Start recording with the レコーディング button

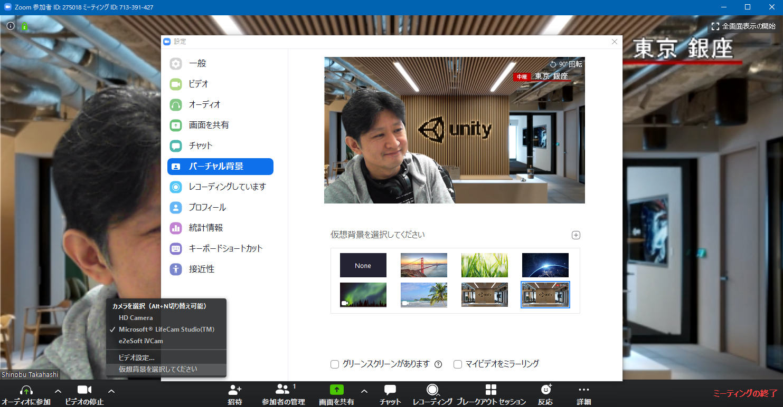[433, 395]
